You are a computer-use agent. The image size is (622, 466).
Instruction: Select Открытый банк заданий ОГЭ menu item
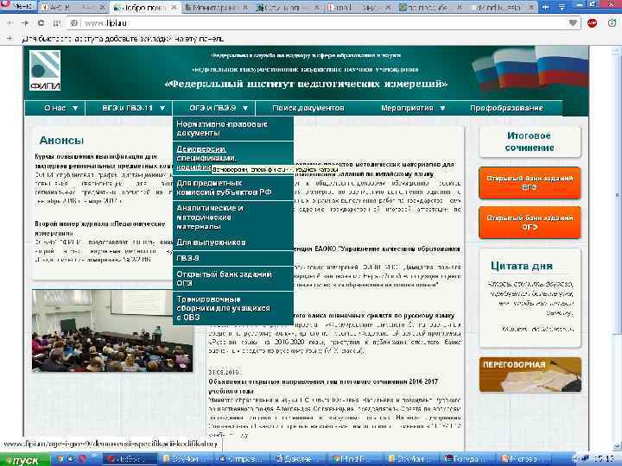233,279
